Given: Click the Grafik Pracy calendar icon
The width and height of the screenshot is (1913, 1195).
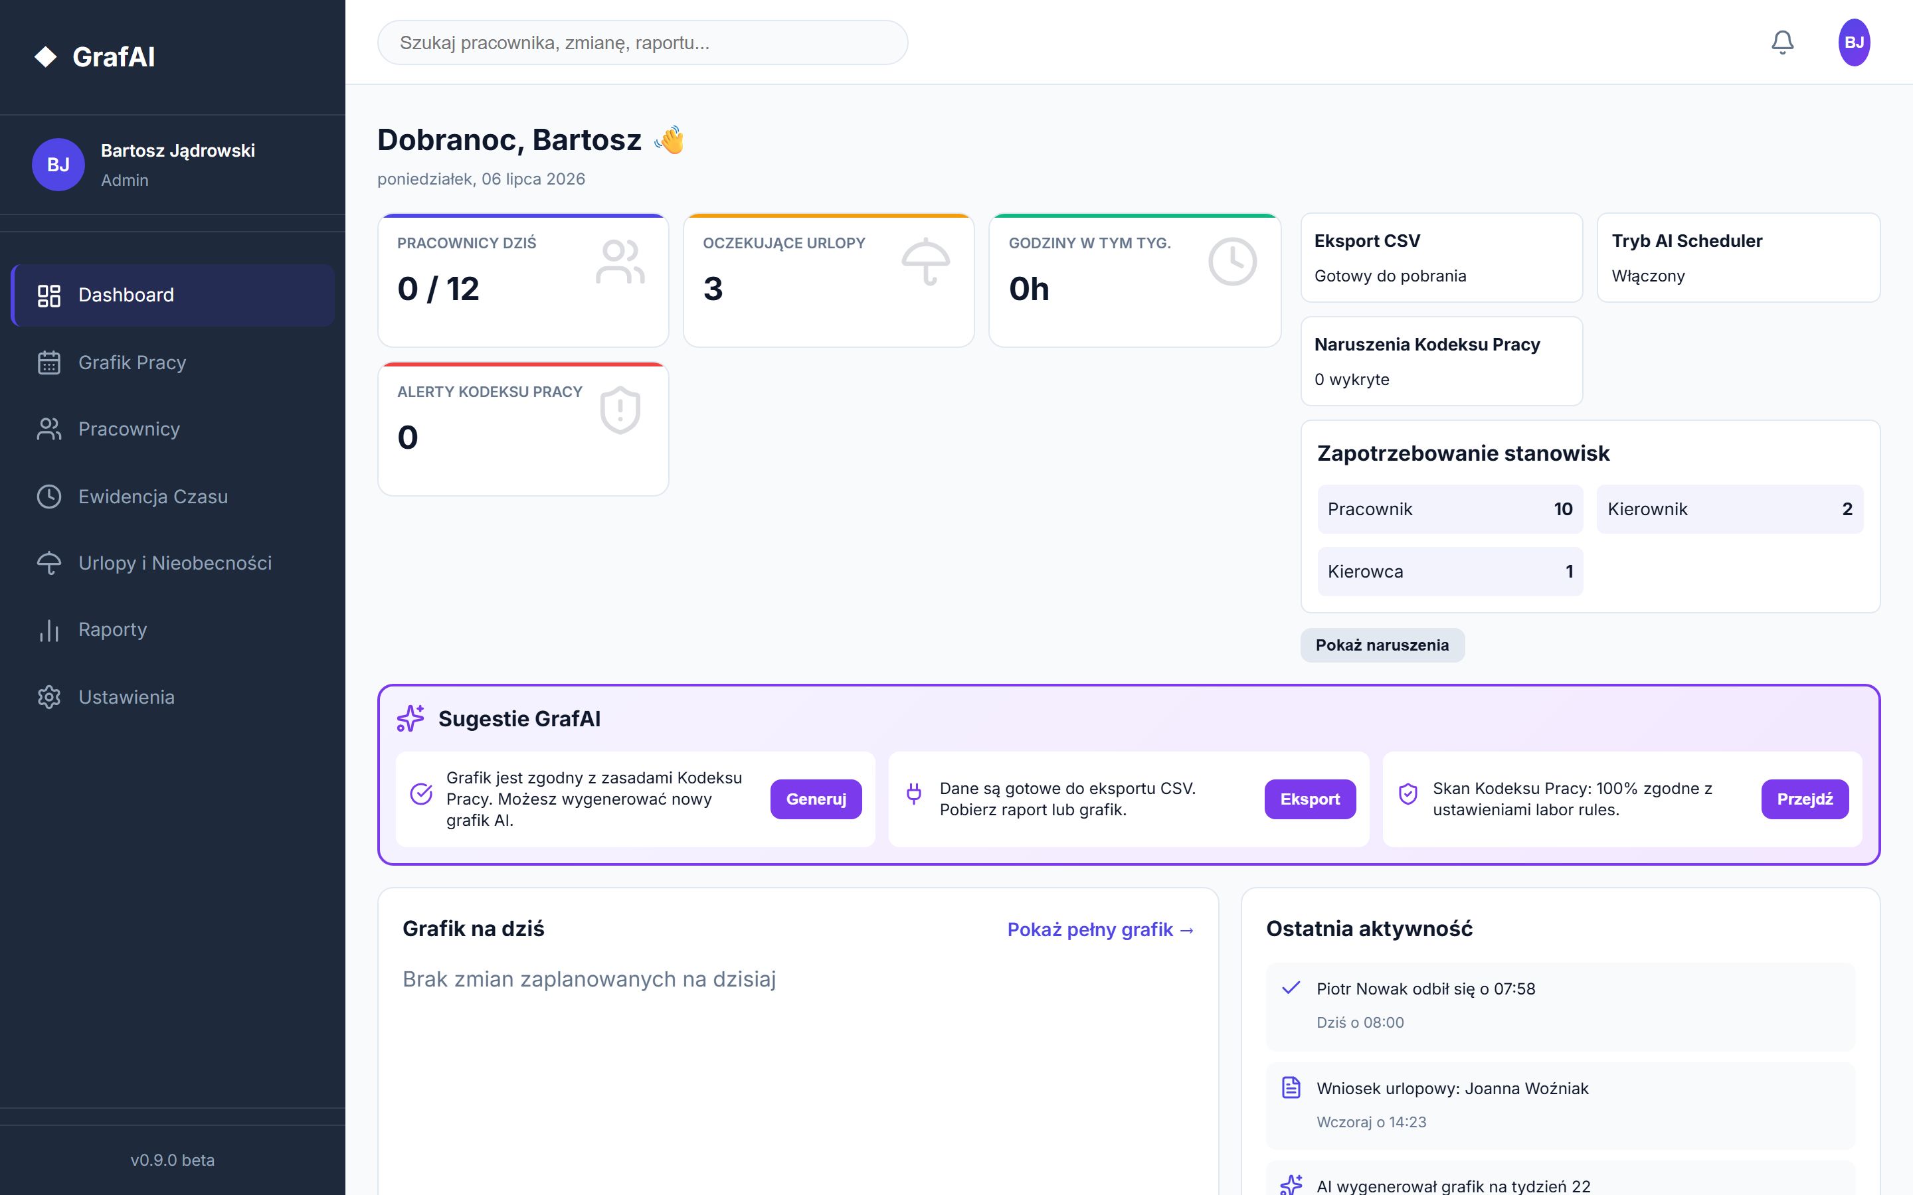Looking at the screenshot, I should (x=49, y=362).
